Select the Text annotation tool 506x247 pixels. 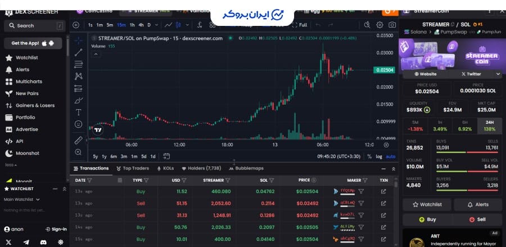coord(78,112)
